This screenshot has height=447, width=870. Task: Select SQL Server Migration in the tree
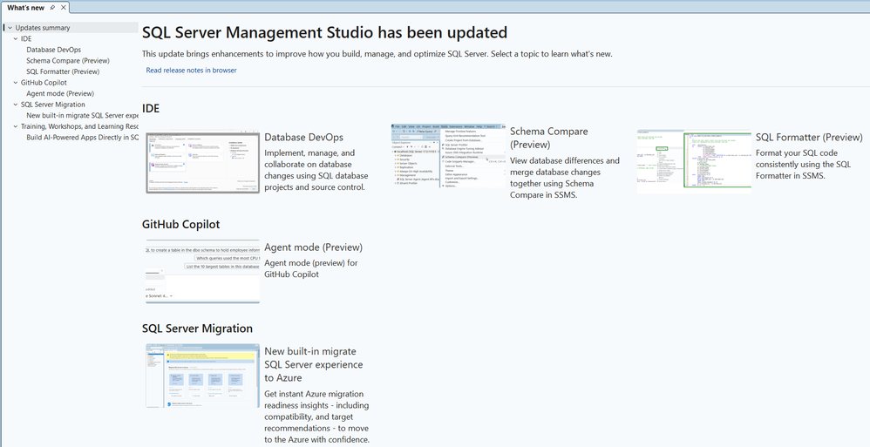pyautogui.click(x=52, y=105)
